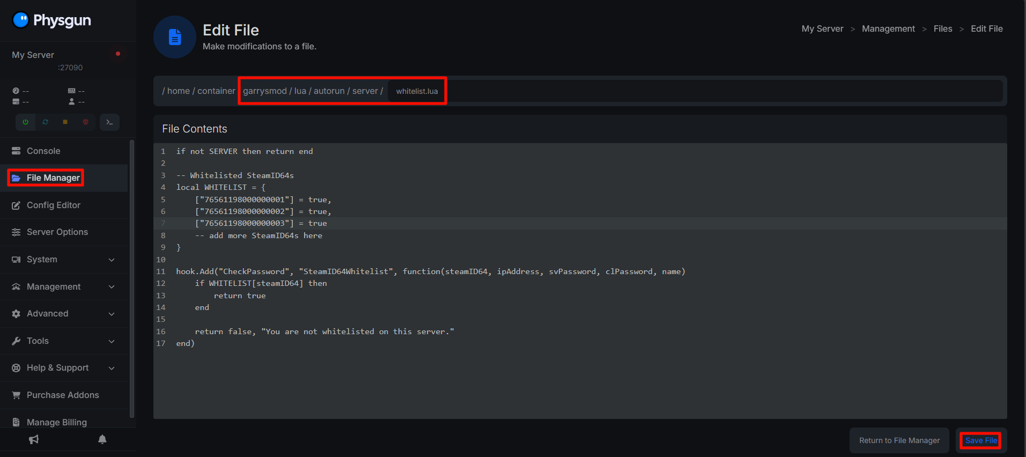The height and width of the screenshot is (457, 1026).
Task: Expand the System sidebar section
Action: tap(63, 260)
